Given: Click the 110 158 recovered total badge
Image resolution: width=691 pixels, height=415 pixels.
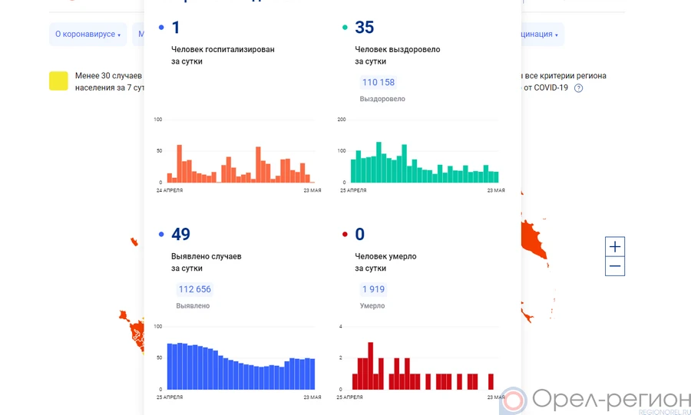Looking at the screenshot, I should (378, 83).
